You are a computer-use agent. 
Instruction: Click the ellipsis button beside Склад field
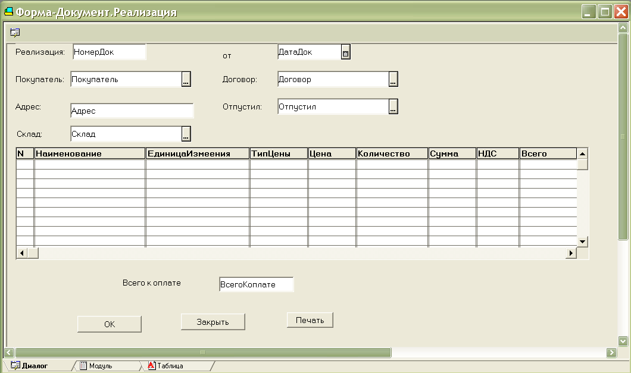(186, 134)
